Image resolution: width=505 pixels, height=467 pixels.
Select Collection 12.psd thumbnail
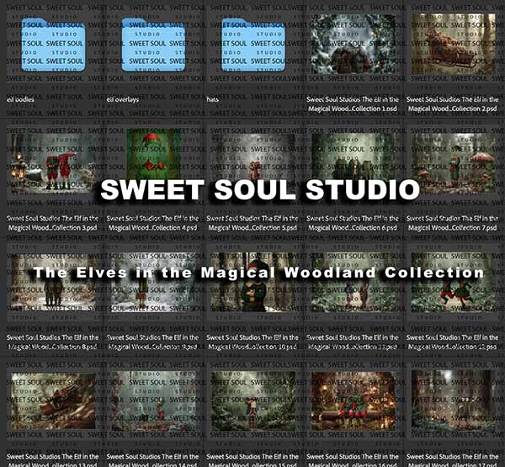click(x=453, y=282)
